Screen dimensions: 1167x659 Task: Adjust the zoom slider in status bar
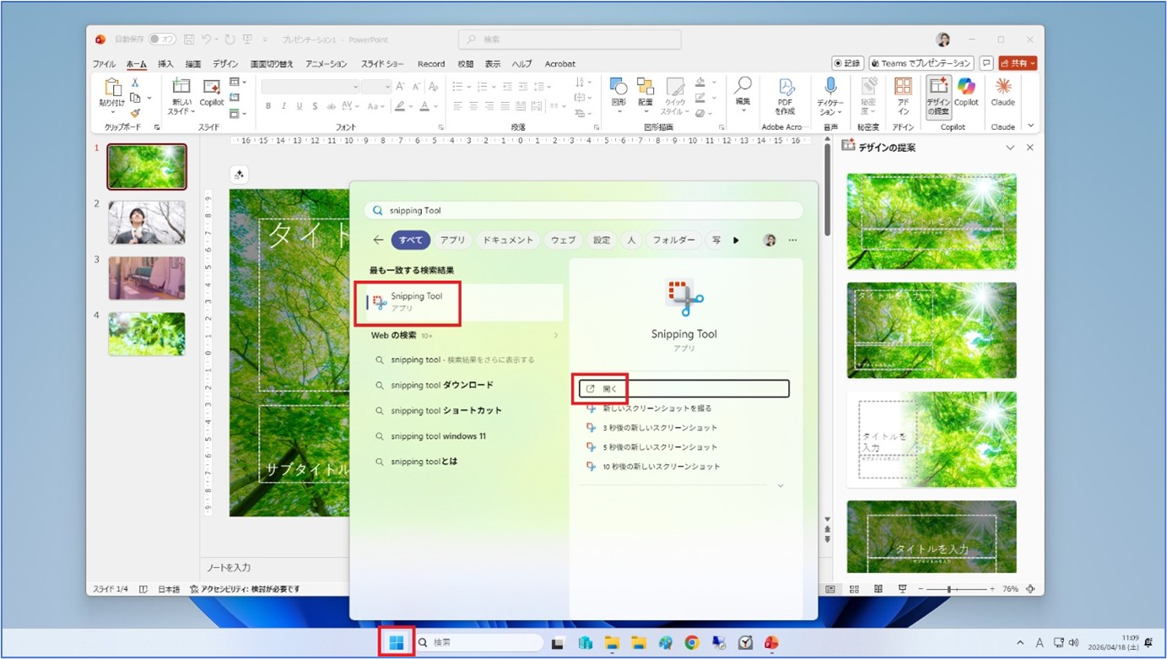[949, 589]
